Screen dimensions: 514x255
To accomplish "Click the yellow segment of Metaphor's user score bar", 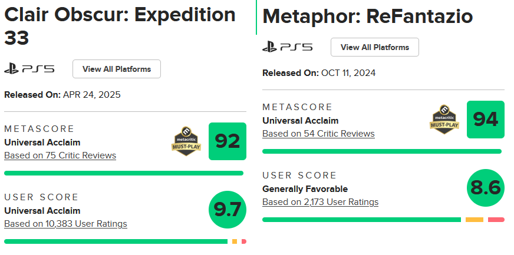I will click(x=474, y=220).
